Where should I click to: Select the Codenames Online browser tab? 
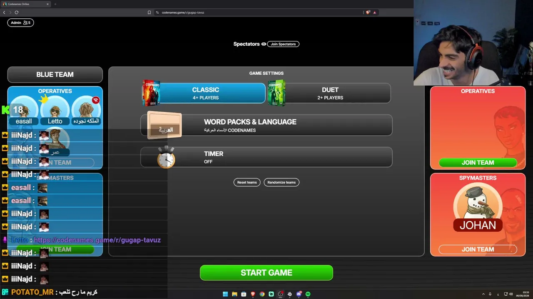pos(26,4)
